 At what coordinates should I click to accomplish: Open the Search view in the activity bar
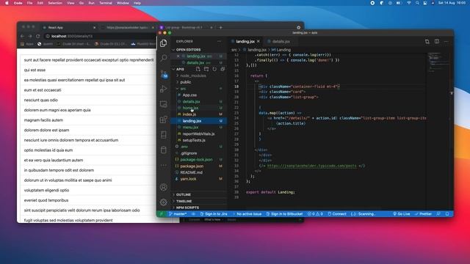pyautogui.click(x=163, y=58)
